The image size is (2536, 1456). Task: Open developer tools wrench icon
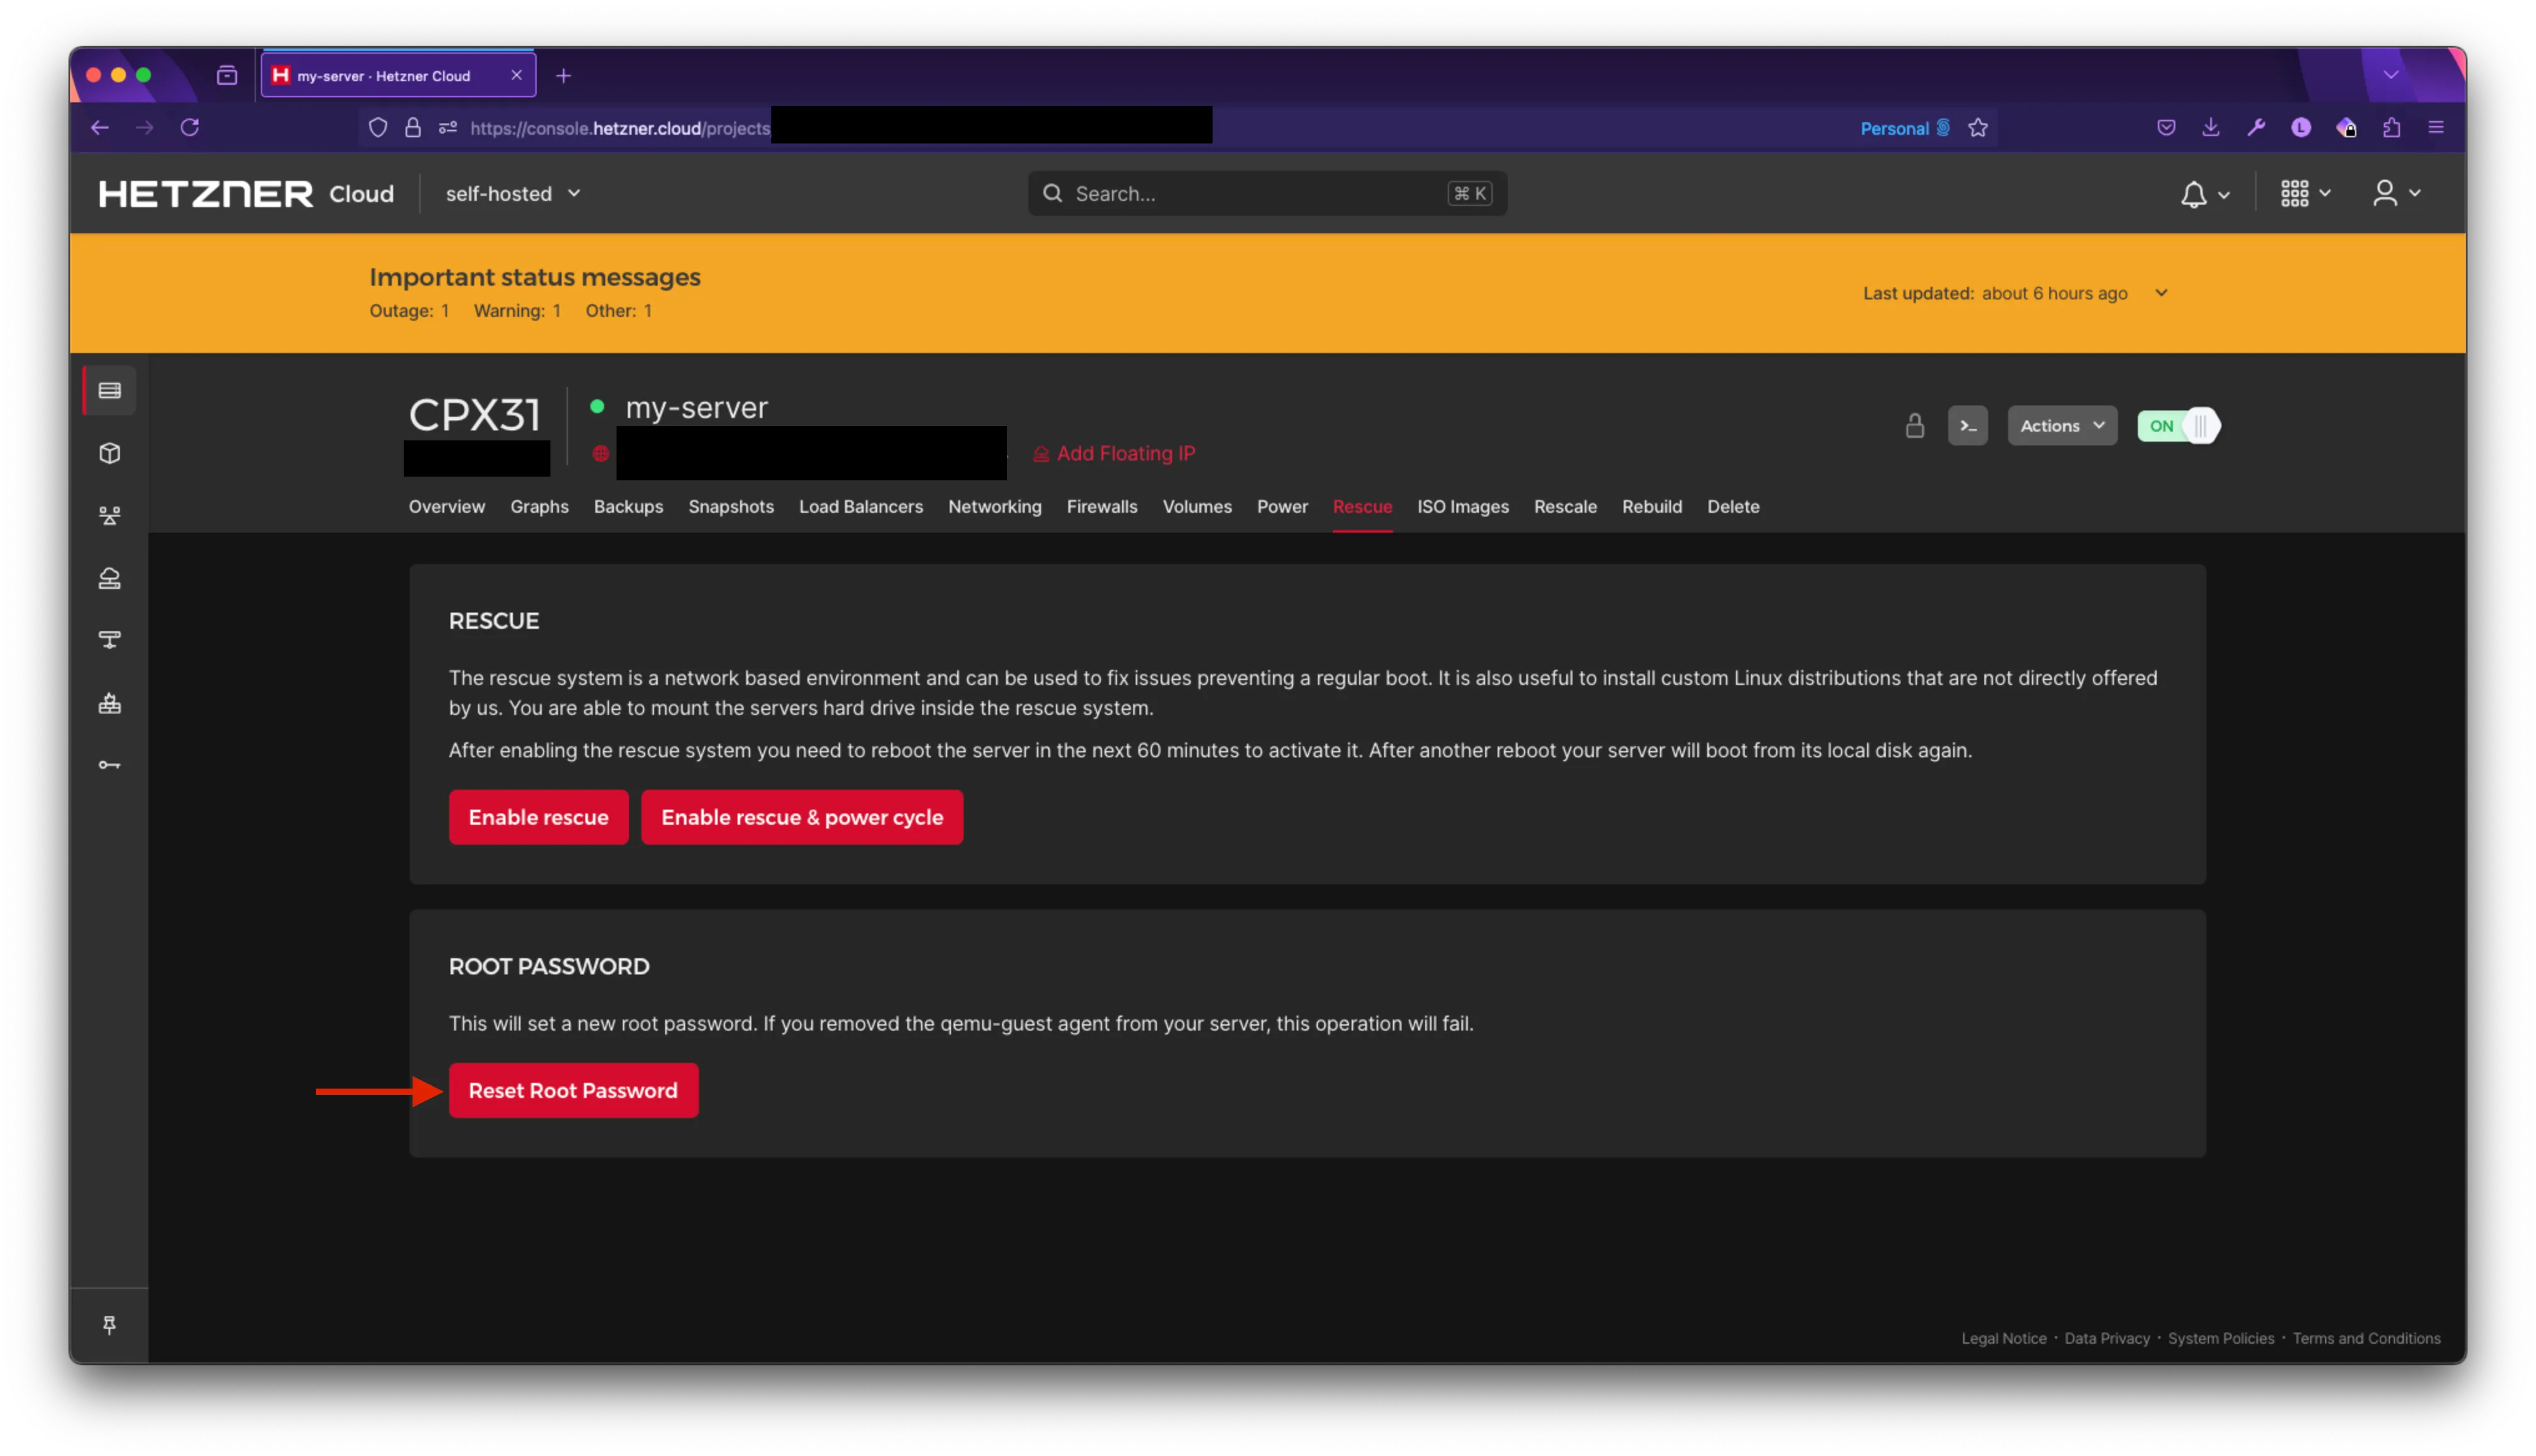pyautogui.click(x=2256, y=127)
